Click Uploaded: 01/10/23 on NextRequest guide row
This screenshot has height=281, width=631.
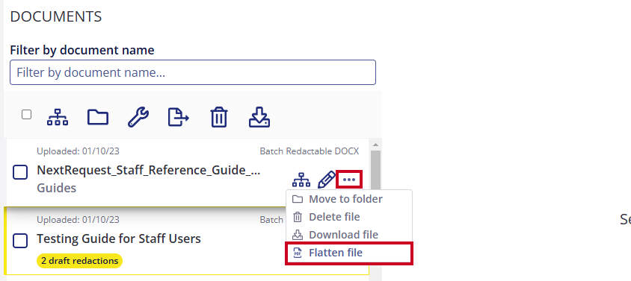coord(78,151)
